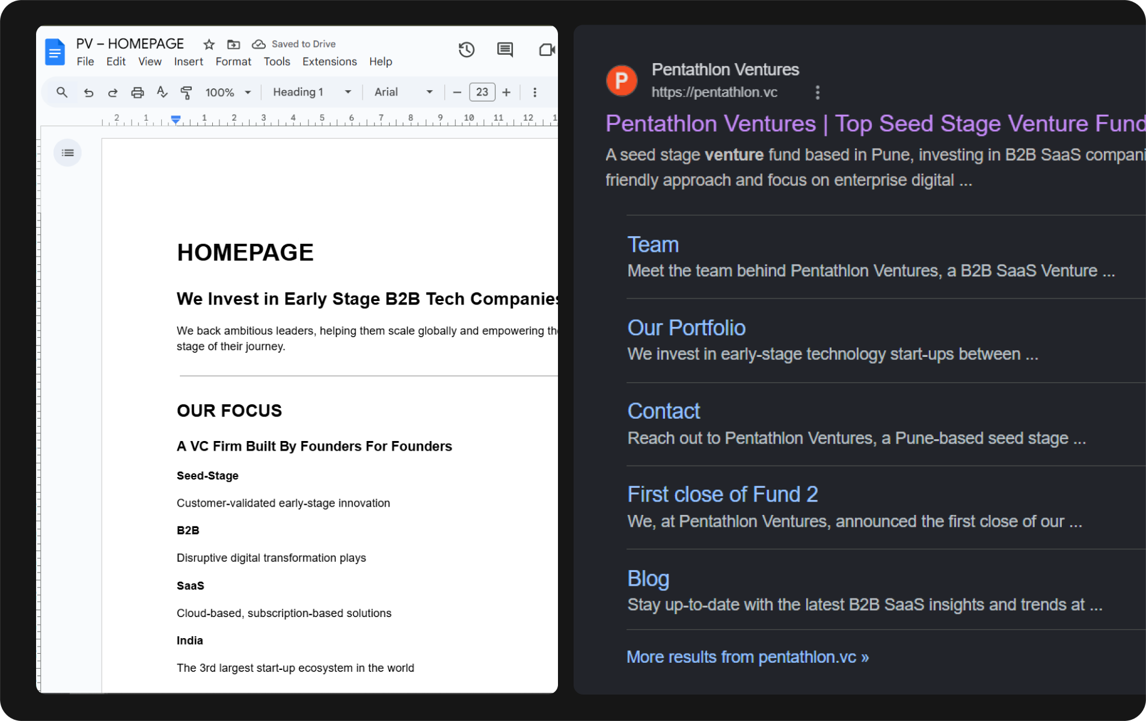
Task: Open the Our Portfolio sitelink
Action: [687, 328]
